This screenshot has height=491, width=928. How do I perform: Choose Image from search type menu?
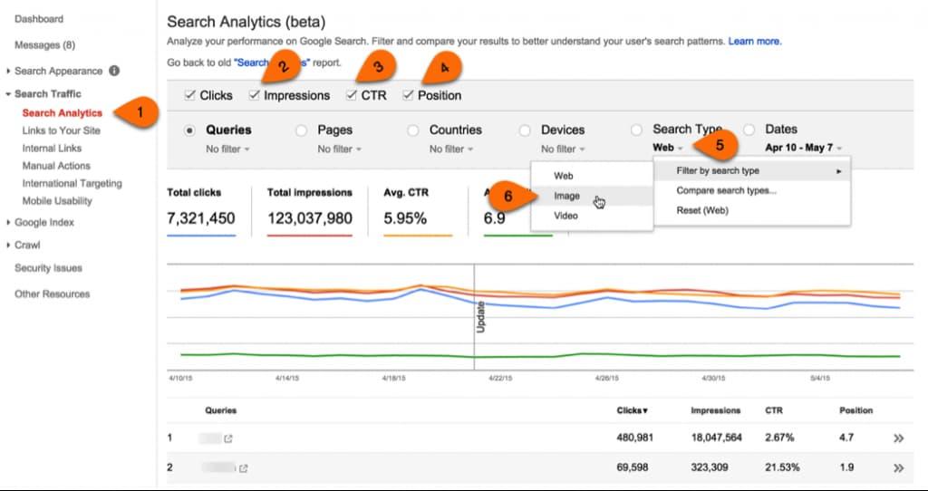click(x=567, y=196)
